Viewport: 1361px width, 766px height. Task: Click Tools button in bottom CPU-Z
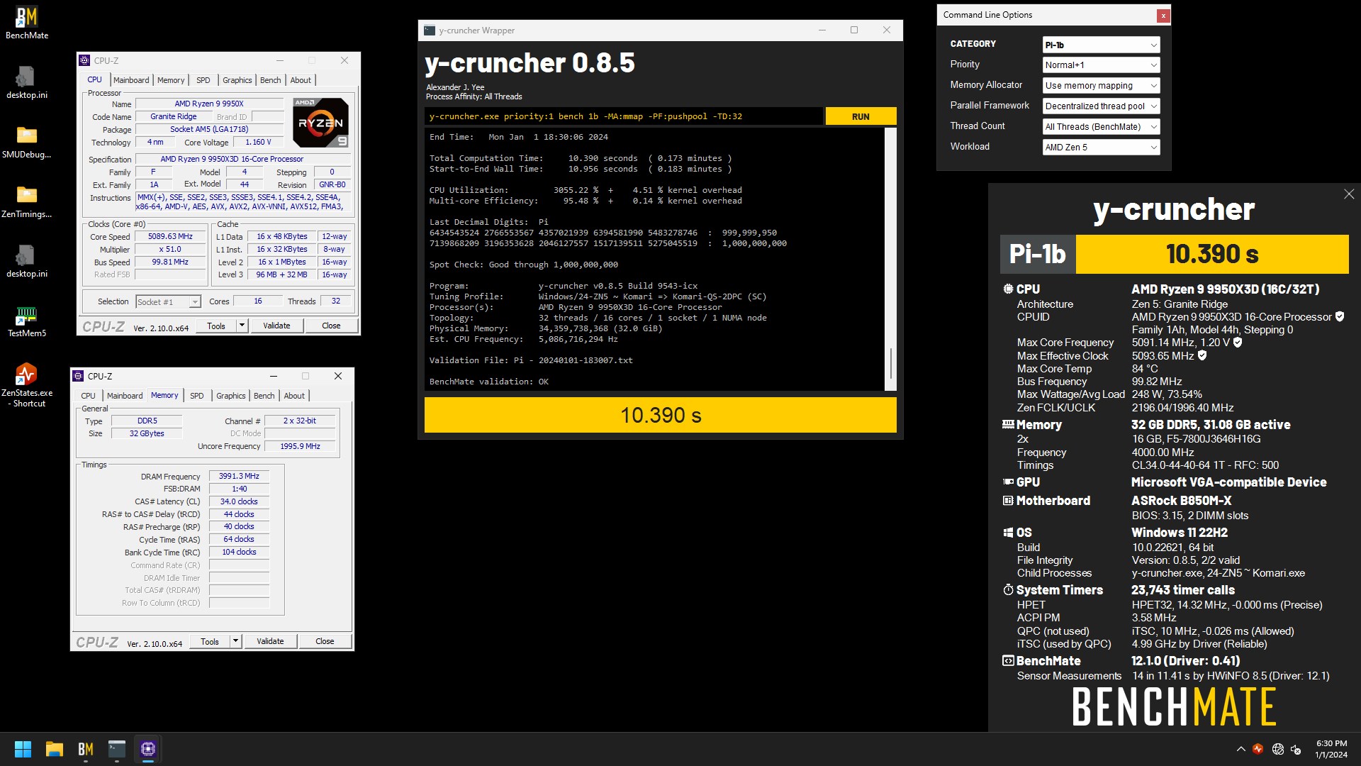pos(210,641)
